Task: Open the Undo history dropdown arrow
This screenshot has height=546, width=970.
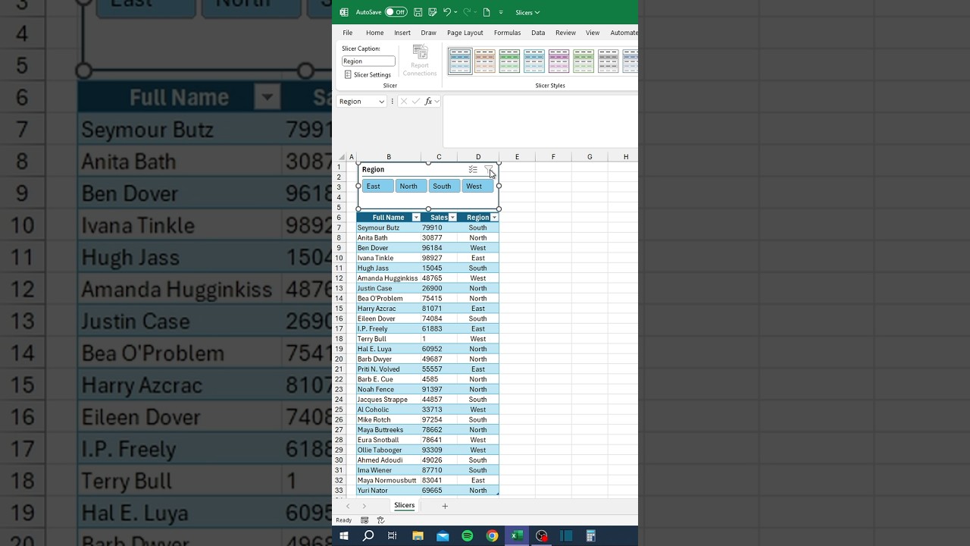Action: click(x=455, y=12)
